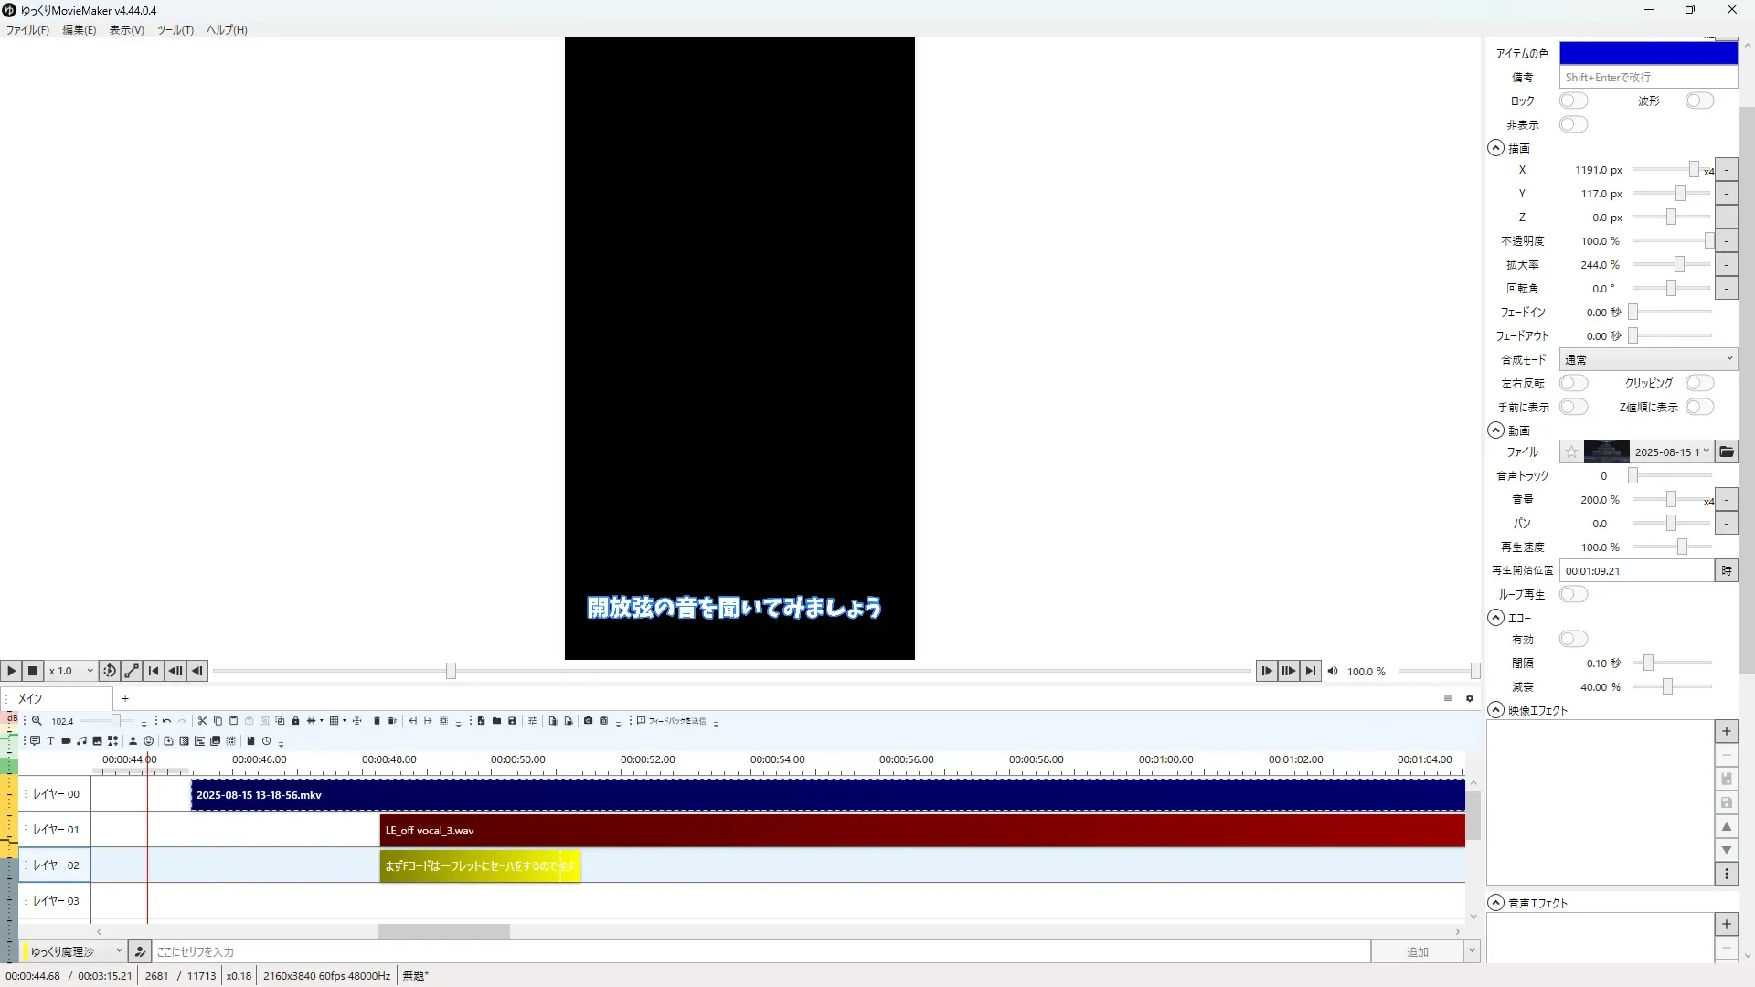Open the 合成モード dropdown

coord(1647,359)
